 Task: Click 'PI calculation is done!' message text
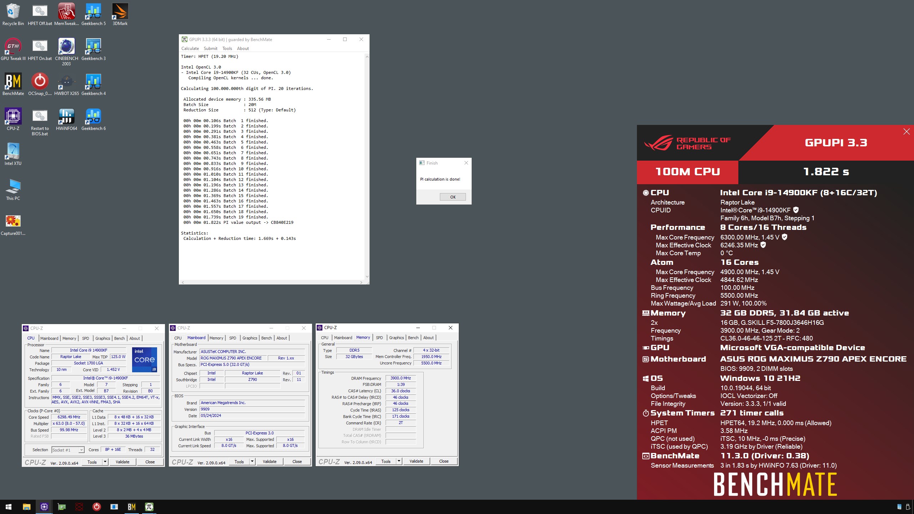coord(440,179)
